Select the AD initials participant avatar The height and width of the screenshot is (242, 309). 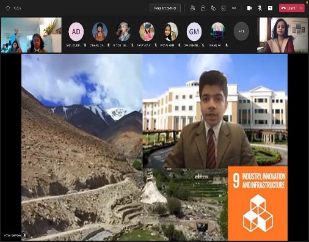tap(76, 32)
